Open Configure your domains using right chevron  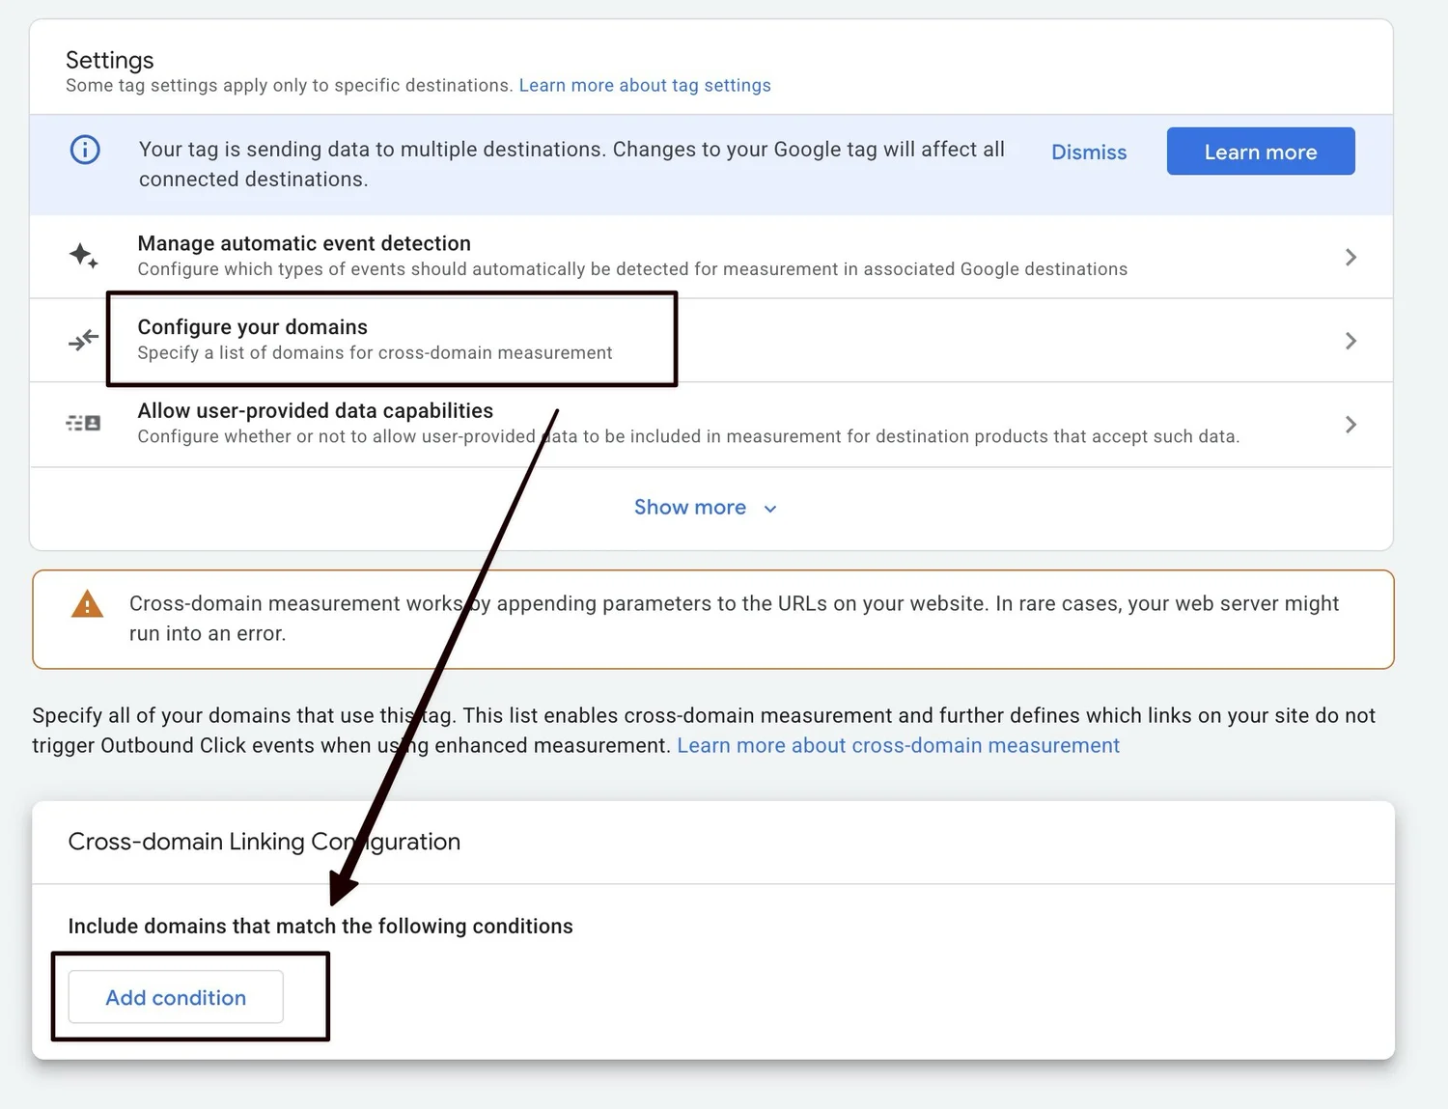tap(1351, 341)
